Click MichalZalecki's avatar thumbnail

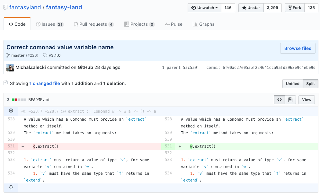point(10,68)
